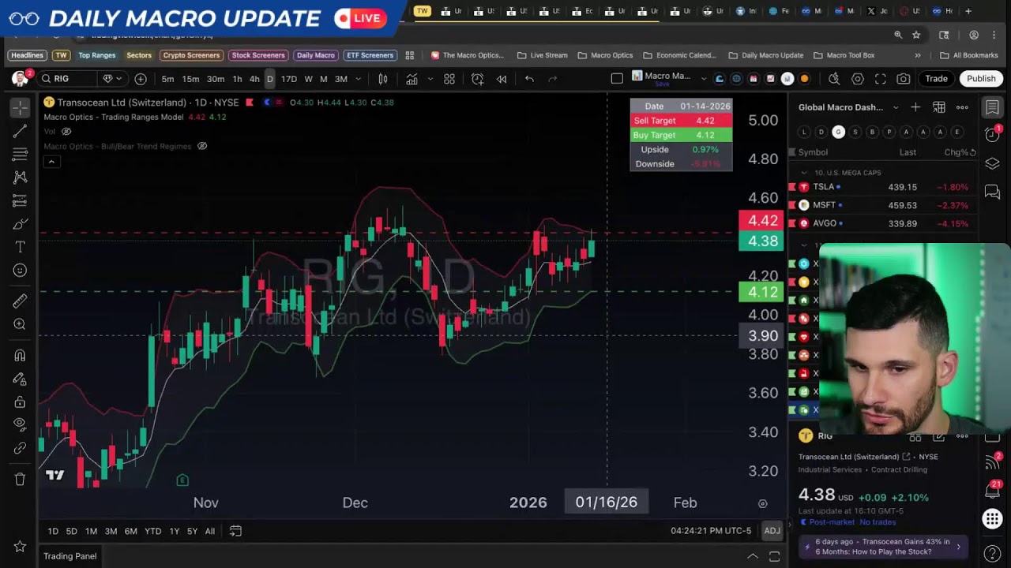The height and width of the screenshot is (568, 1011).
Task: Open the emoji and icons tool
Action: (20, 271)
